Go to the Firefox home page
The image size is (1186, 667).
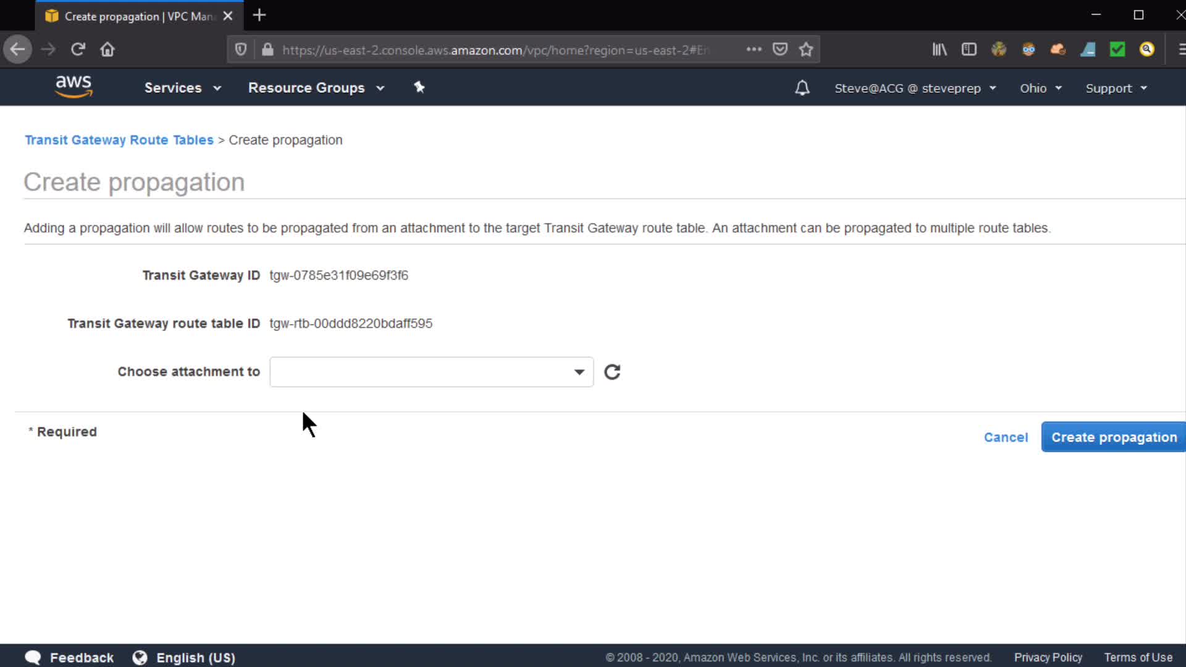107,49
